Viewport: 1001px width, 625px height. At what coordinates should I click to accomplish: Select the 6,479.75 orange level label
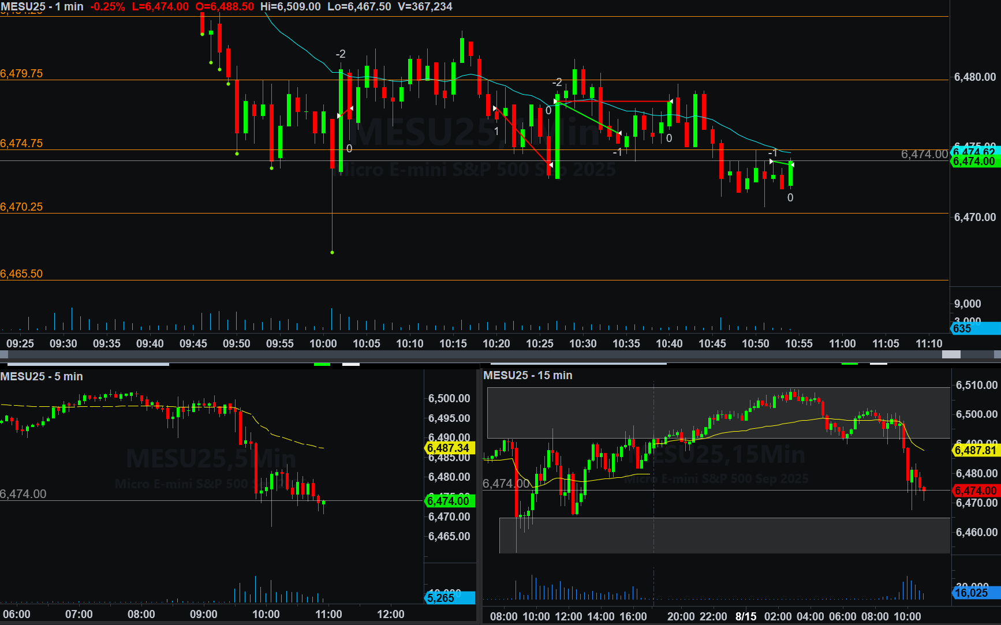click(x=21, y=73)
